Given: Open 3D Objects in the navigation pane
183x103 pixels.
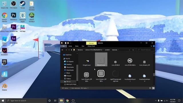Looking at the screenshot, I should [x=69, y=62].
